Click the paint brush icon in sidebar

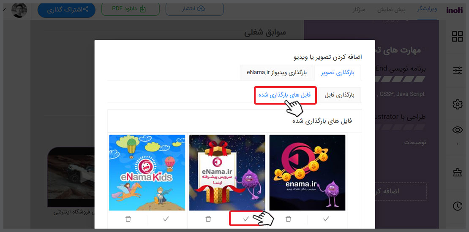[457, 172]
